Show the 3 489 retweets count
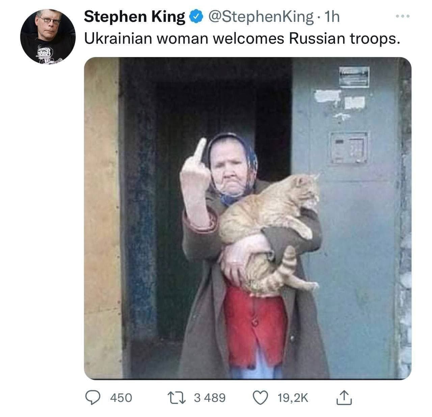 (210, 398)
